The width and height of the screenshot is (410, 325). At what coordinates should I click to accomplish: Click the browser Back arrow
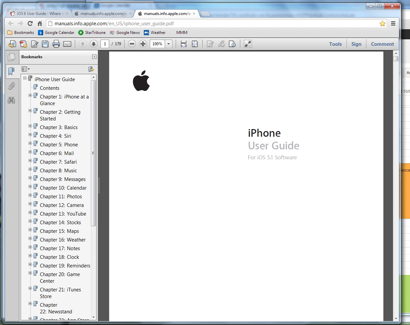11,23
